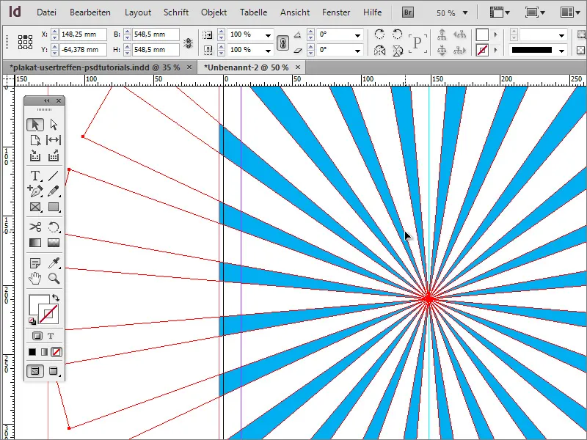This screenshot has width=587, height=440.
Task: Open scale Y percentage dropdown
Action: (268, 50)
